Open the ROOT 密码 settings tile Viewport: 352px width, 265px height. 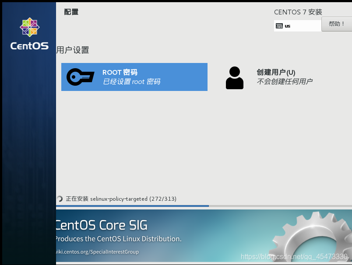[134, 77]
